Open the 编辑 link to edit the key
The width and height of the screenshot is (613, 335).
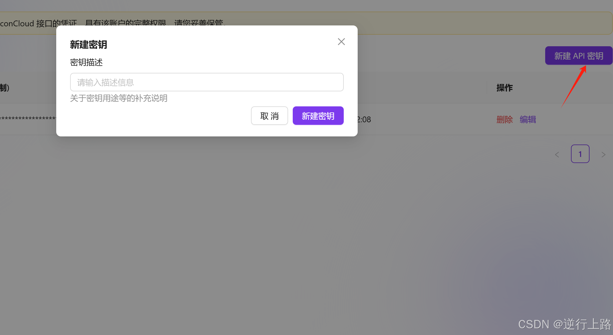(527, 119)
